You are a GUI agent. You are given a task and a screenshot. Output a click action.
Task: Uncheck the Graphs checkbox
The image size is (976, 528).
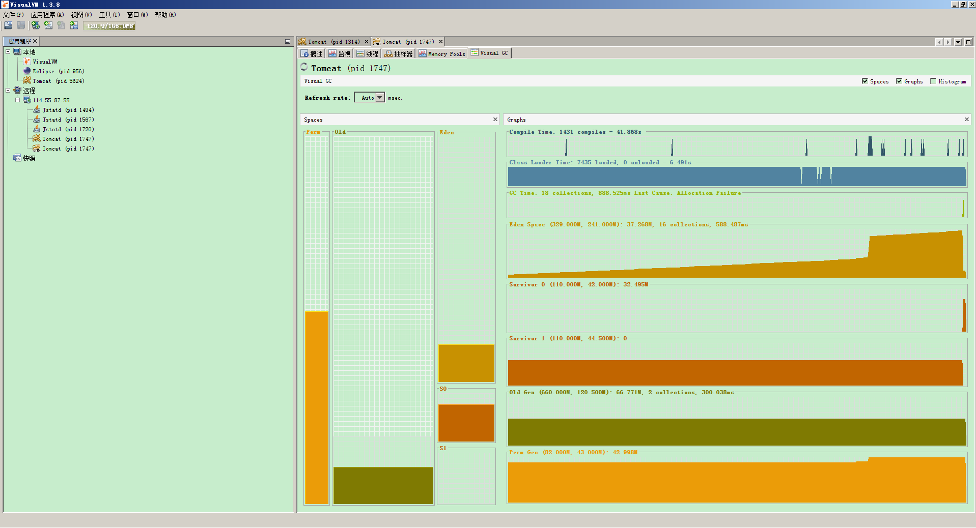(x=899, y=81)
